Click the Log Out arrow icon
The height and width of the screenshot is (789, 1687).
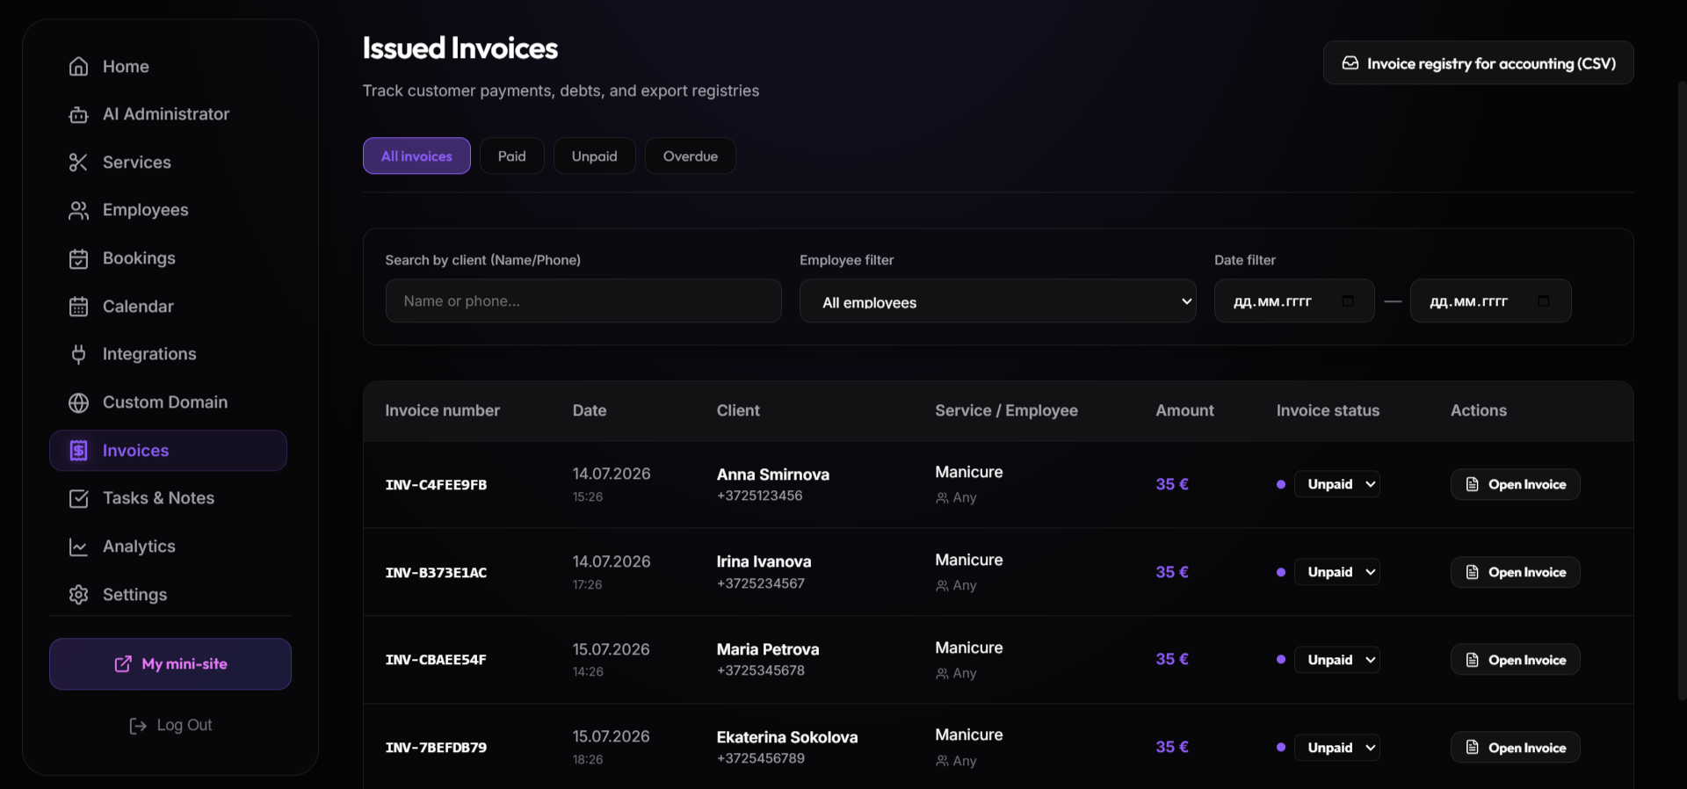pyautogui.click(x=138, y=726)
